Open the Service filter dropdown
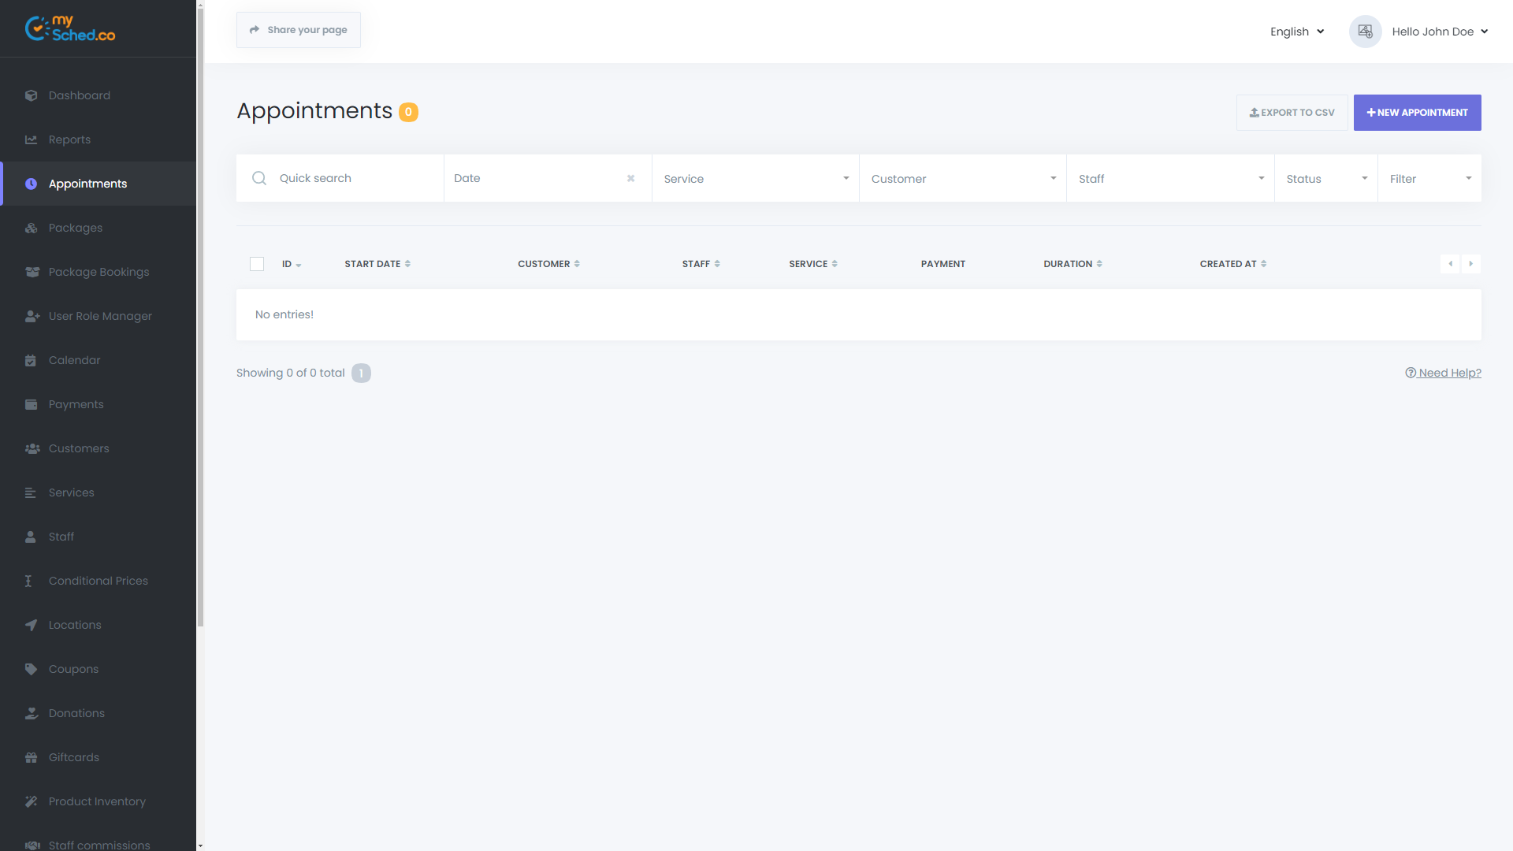The height and width of the screenshot is (851, 1513). tap(755, 179)
